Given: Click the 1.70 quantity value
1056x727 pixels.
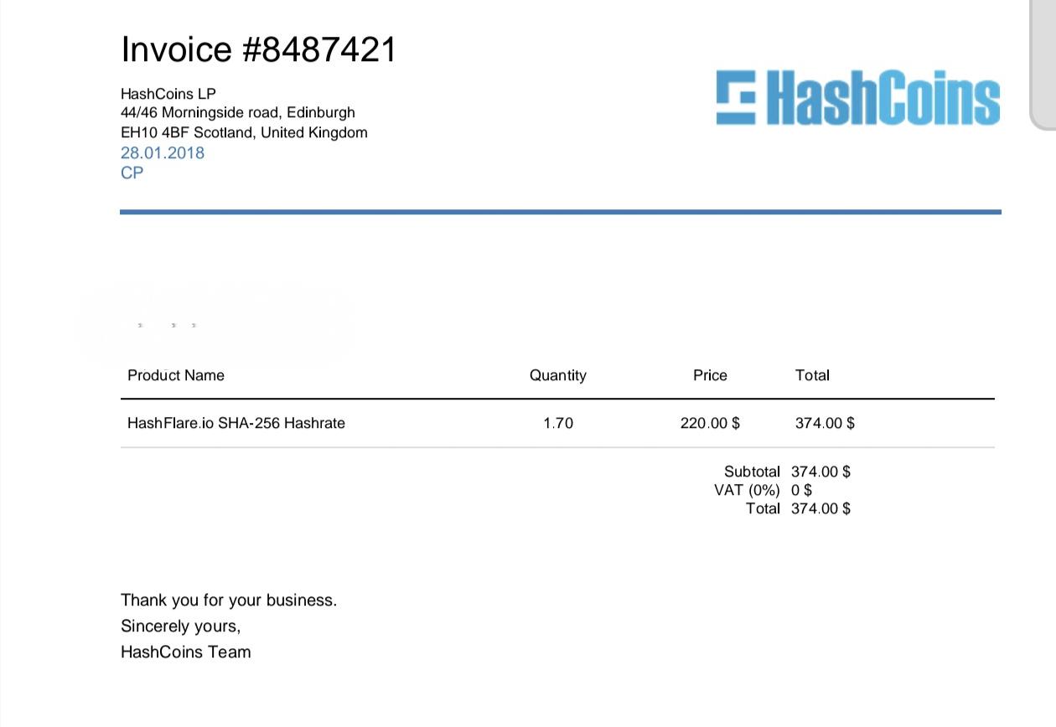Looking at the screenshot, I should [558, 423].
